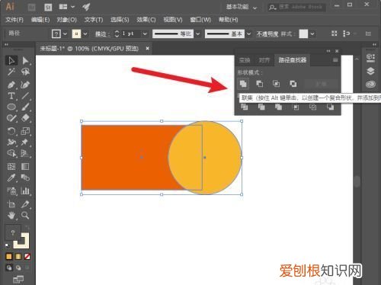Switch to Draw Normal mode
The image size is (381, 285).
click(x=9, y=267)
